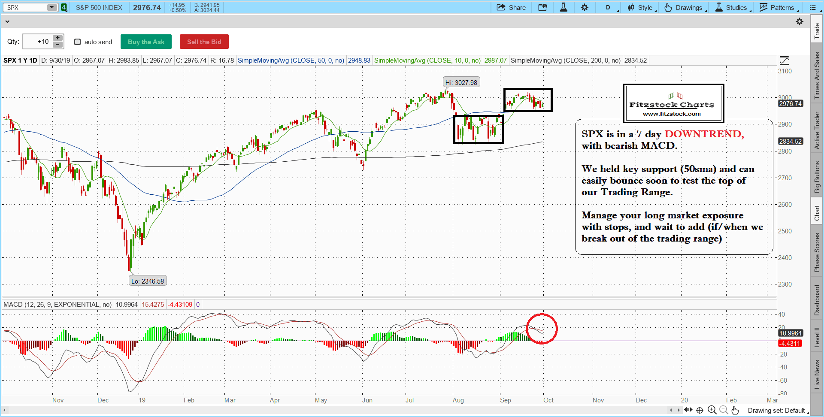Viewport: 824px width, 417px height.
Task: Select the pointing hand drawing tool
Action: click(735, 410)
